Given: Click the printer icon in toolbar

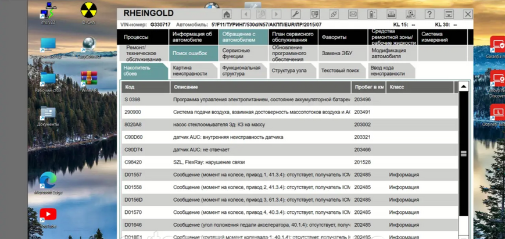Looking at the screenshot, I should [x=391, y=14].
